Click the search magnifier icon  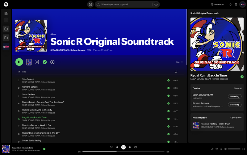pos(98,4)
